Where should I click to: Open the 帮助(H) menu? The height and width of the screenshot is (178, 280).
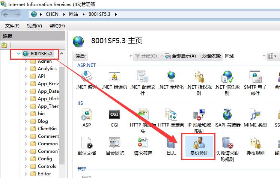point(57,26)
